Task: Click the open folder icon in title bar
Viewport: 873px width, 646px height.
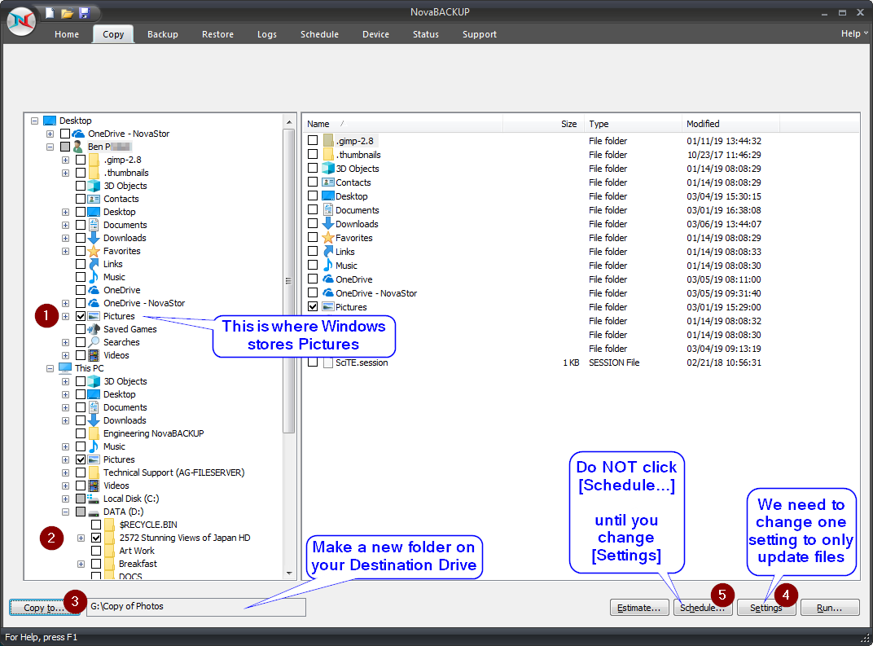Action: coord(68,13)
